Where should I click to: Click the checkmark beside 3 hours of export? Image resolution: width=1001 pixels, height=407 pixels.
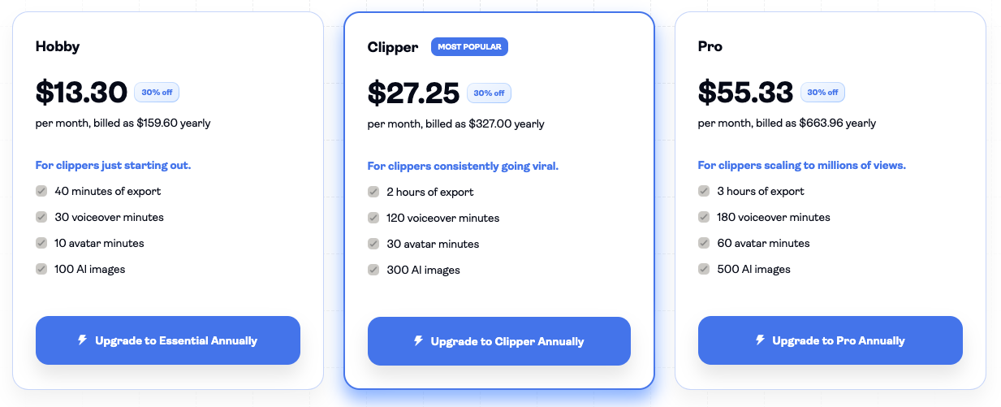point(704,192)
